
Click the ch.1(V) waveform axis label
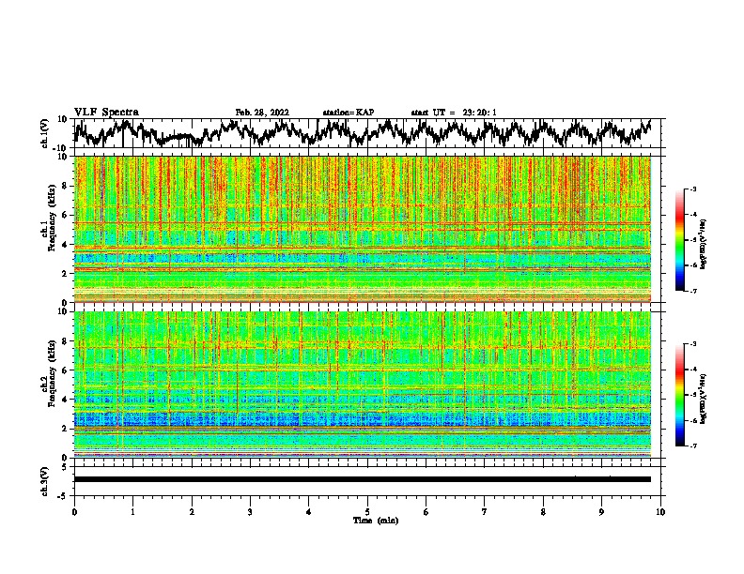point(45,133)
